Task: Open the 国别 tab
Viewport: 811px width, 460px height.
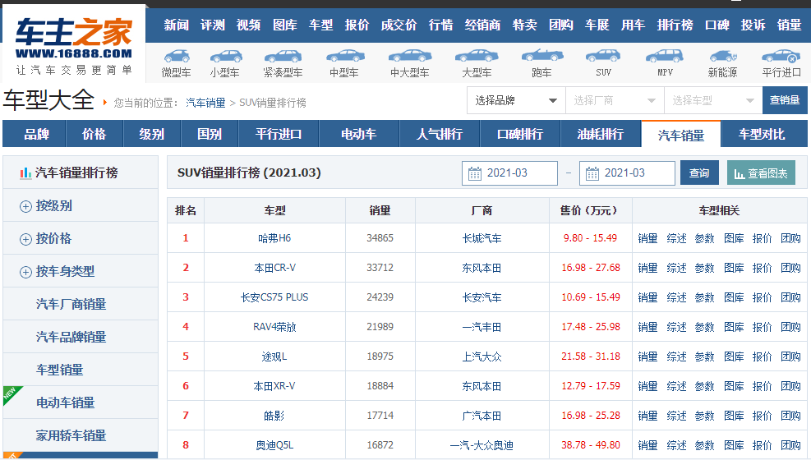Action: tap(210, 135)
